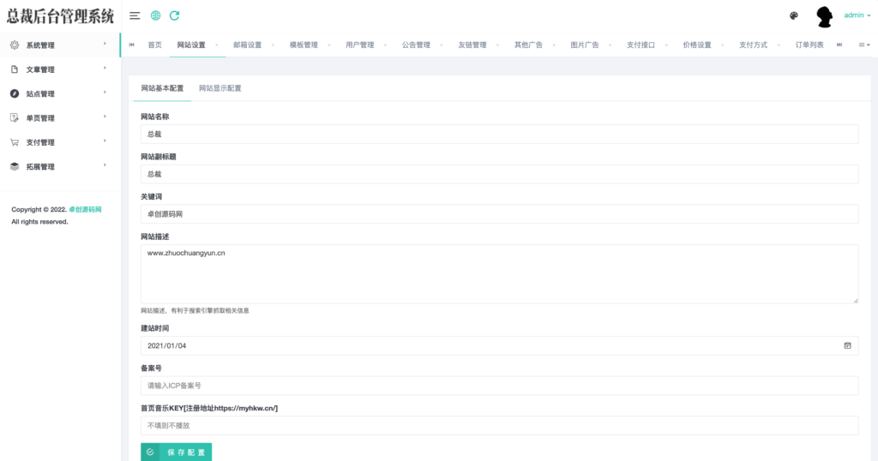Screen dimensions: 878x461
Task: Close the 网站设置 tab
Action: (217, 45)
